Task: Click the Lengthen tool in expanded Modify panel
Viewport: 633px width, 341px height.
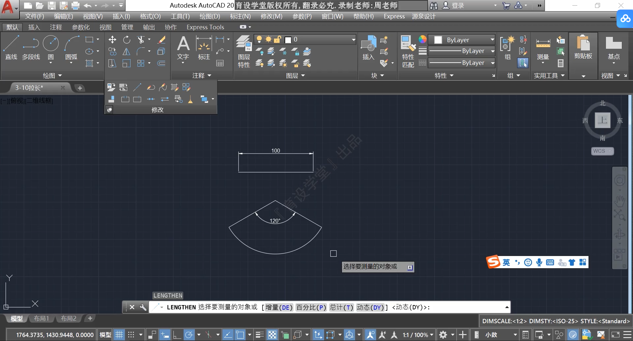Action: click(137, 87)
